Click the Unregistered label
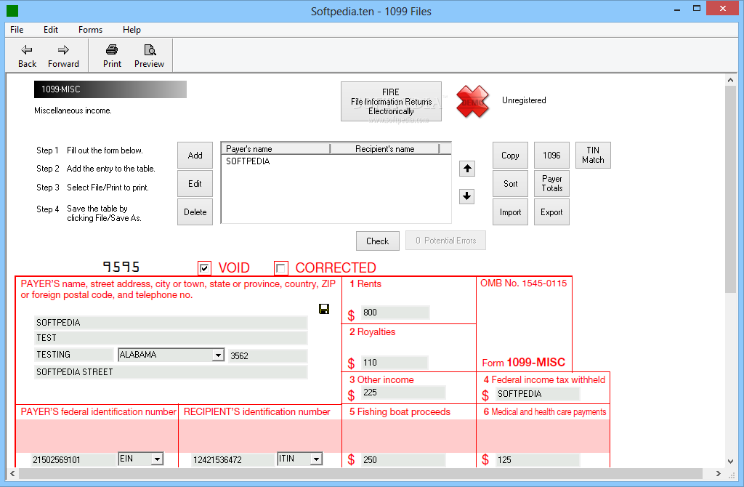This screenshot has height=487, width=744. 524,100
